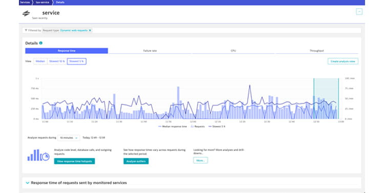The image size is (384, 193).
Task: Switch to the CPU tab
Action: click(x=233, y=51)
